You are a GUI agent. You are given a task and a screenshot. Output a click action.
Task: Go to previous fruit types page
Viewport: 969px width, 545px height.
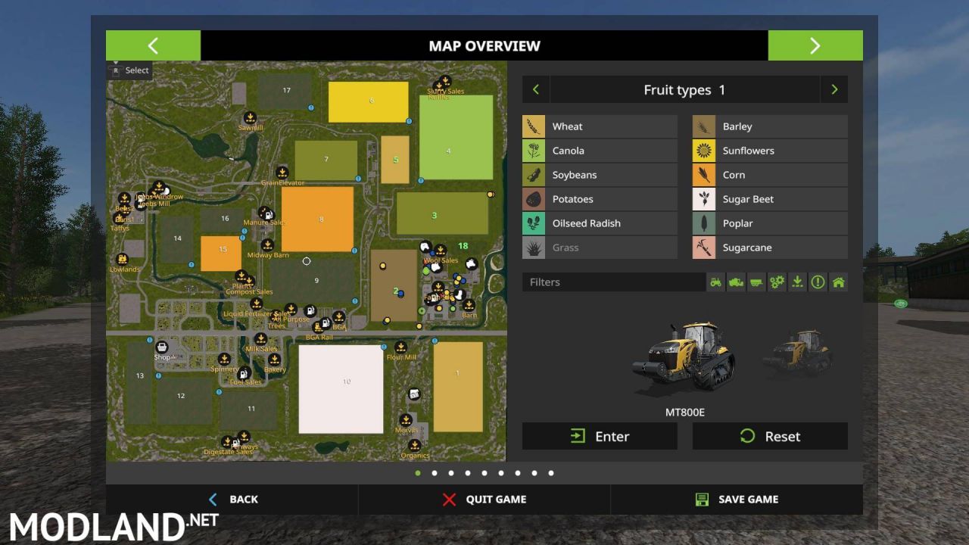[x=536, y=89]
